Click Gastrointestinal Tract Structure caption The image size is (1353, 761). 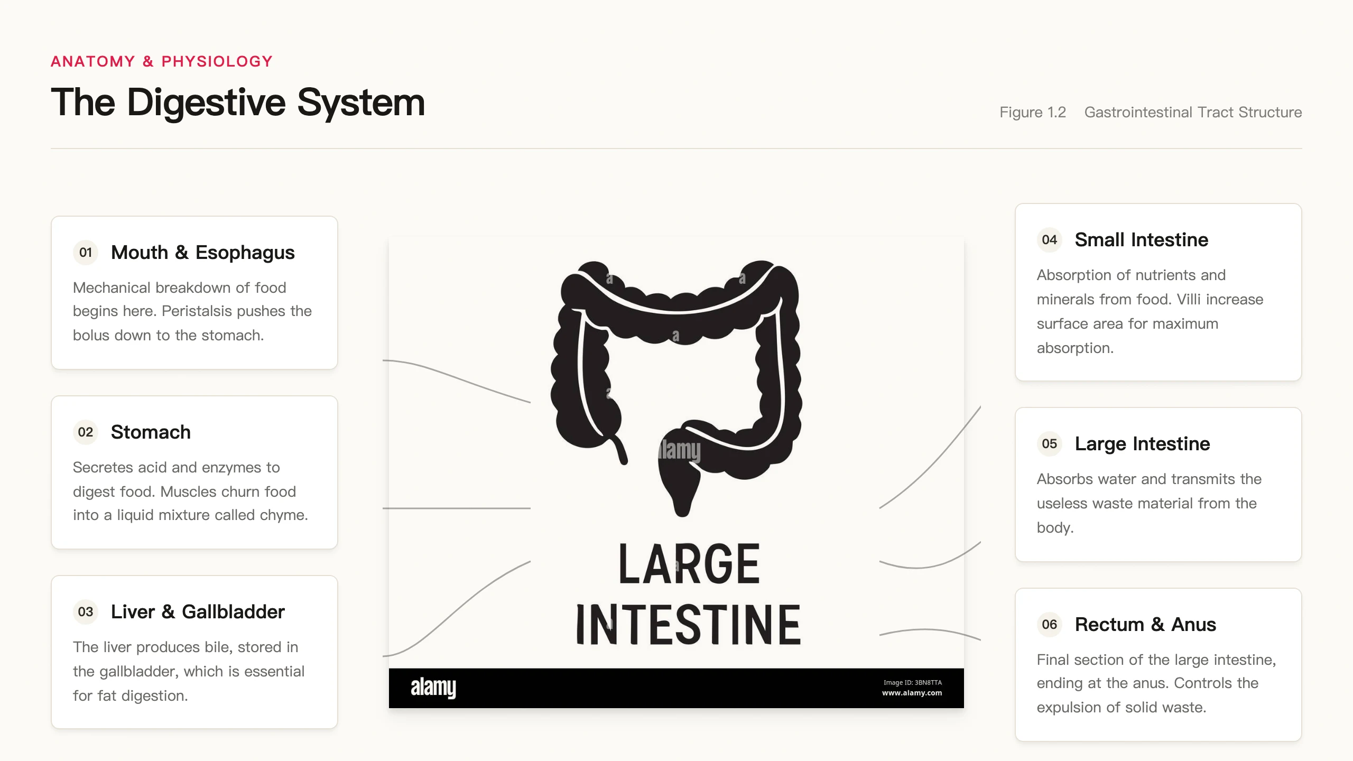(x=1193, y=113)
